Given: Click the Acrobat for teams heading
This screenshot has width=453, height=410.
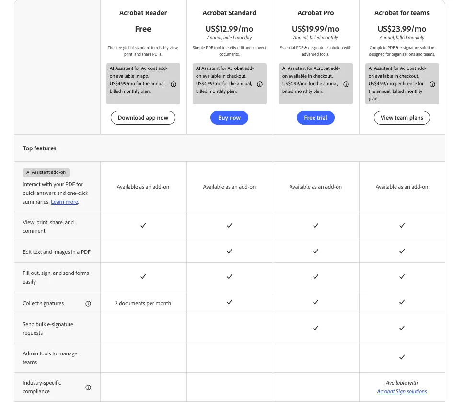Looking at the screenshot, I should (402, 13).
